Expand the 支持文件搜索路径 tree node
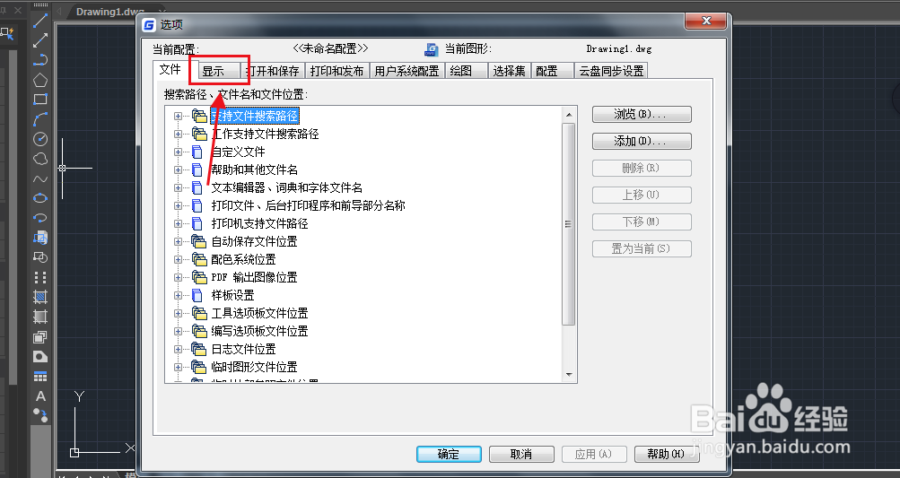 pos(178,116)
